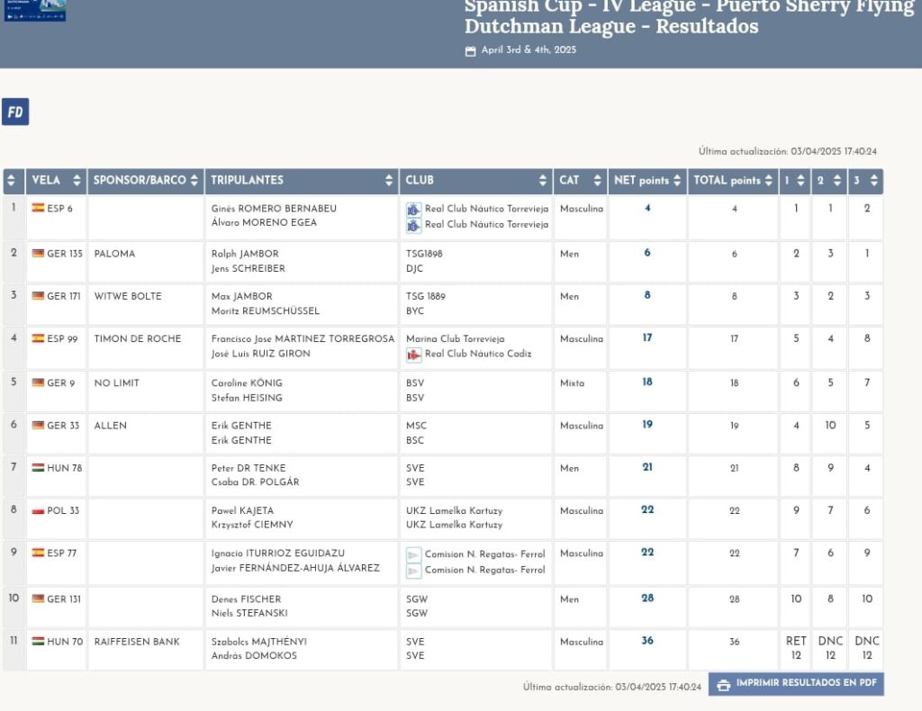Click the German flag next to GER 33
This screenshot has height=711, width=922.
coord(38,425)
